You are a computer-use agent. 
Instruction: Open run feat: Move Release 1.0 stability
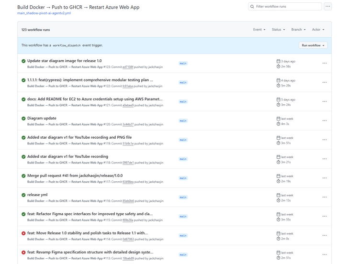88,233
